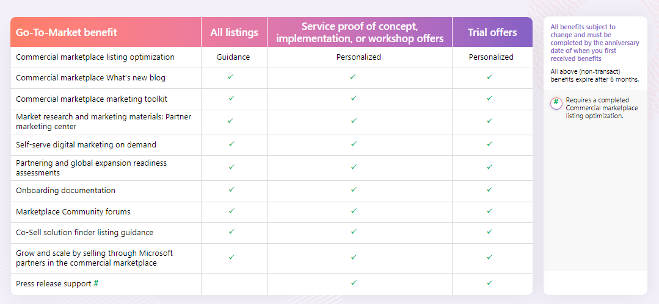Click Community forums checkmark in Service proof column
This screenshot has width=659, height=304.
[x=353, y=211]
